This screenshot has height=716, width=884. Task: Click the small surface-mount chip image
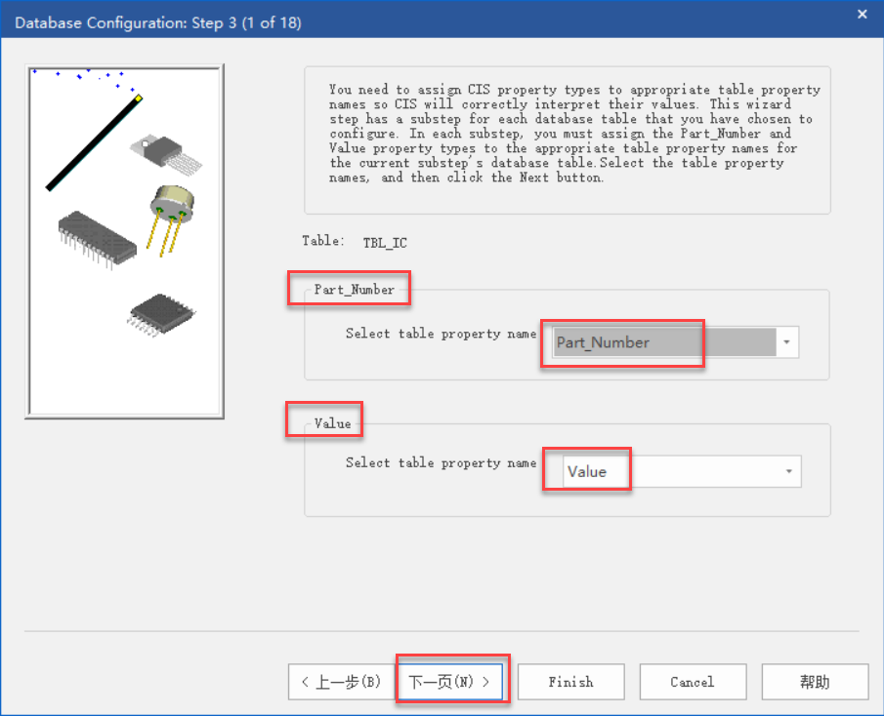pyautogui.click(x=162, y=315)
